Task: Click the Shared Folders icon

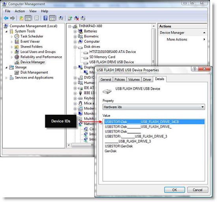Action: pyautogui.click(x=17, y=47)
